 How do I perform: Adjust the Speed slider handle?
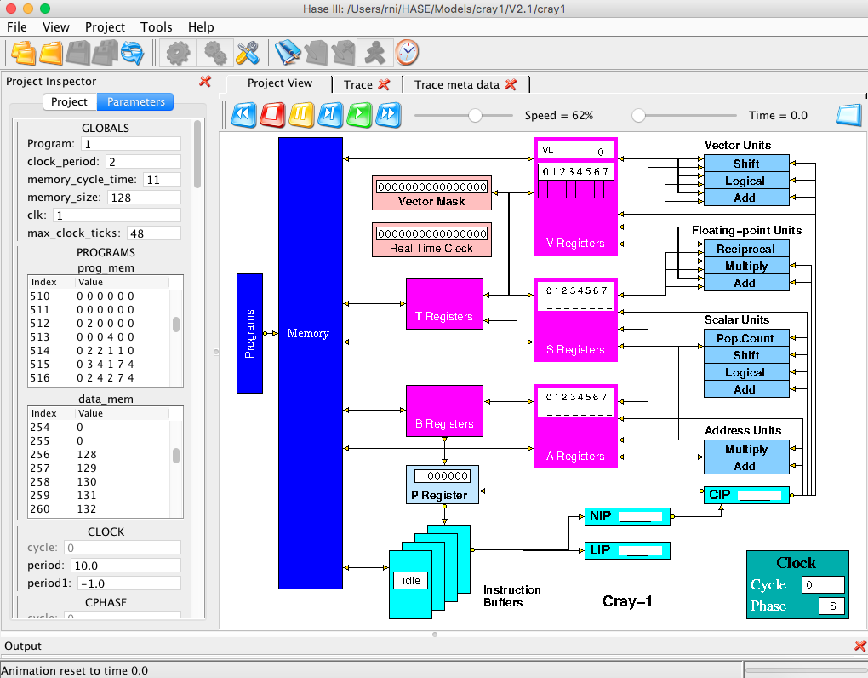tap(474, 115)
